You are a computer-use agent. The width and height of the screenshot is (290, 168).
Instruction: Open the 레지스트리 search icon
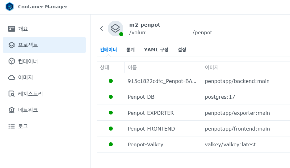(x=12, y=94)
